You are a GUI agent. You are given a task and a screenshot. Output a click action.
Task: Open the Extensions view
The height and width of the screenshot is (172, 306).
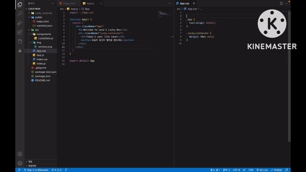point(20,32)
